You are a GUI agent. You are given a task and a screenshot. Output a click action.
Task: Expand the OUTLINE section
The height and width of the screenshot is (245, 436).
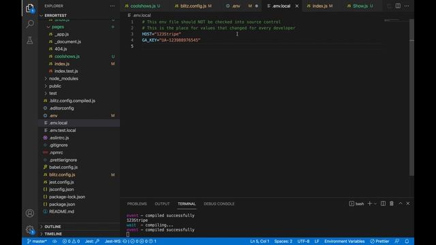tap(52, 227)
